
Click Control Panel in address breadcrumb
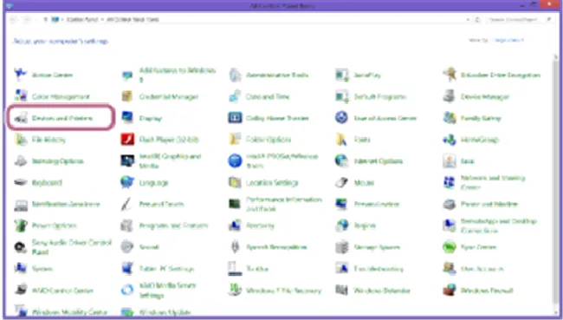82,19
